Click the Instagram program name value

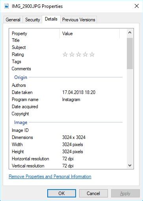point(71,100)
